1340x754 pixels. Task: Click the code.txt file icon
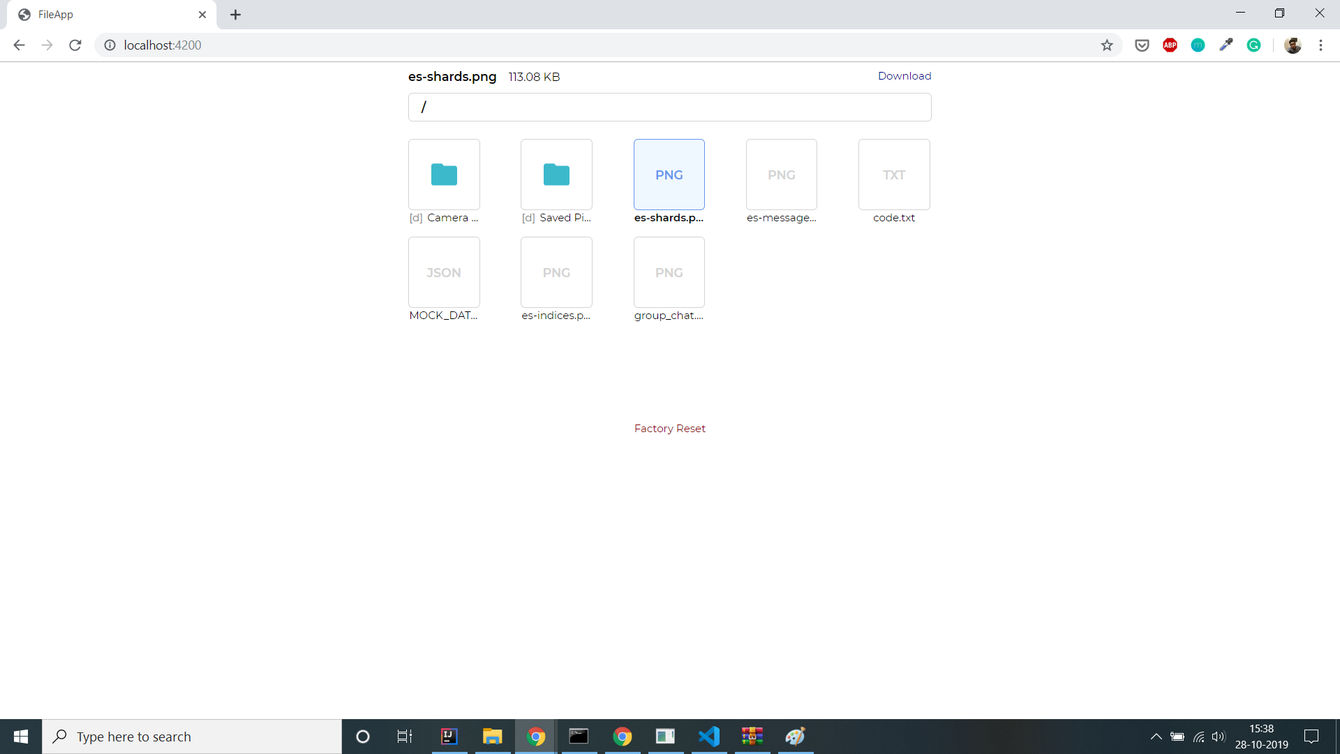pyautogui.click(x=893, y=174)
